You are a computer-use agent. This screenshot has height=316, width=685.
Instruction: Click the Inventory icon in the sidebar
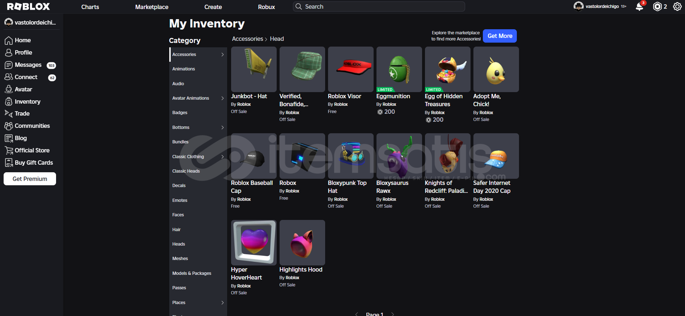point(9,101)
